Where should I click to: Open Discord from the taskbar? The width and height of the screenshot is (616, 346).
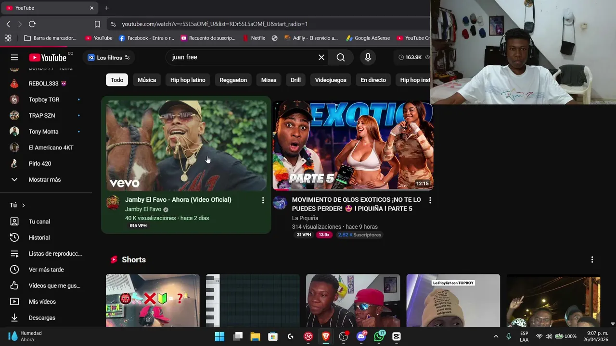tap(361, 336)
